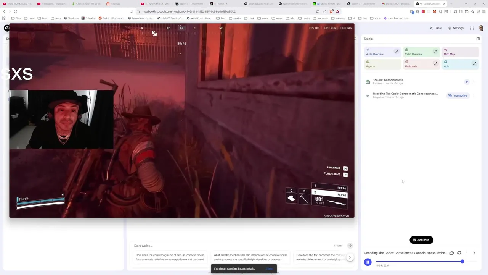Customize Flashcards with pencil icon

tap(435, 63)
